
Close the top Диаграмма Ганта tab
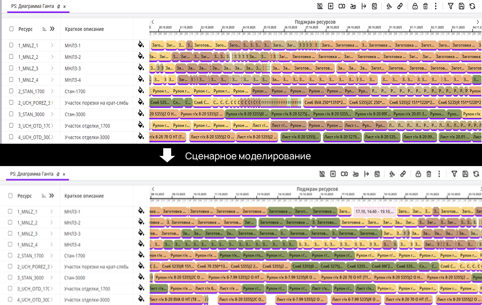(x=65, y=7)
